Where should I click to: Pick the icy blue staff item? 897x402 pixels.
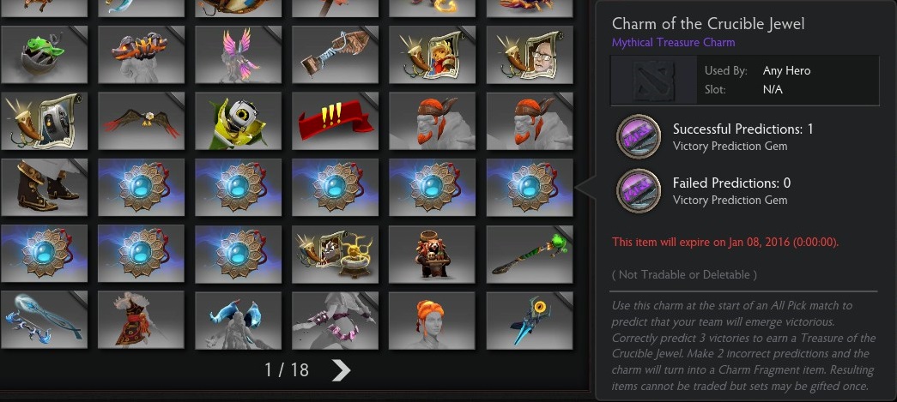click(44, 320)
